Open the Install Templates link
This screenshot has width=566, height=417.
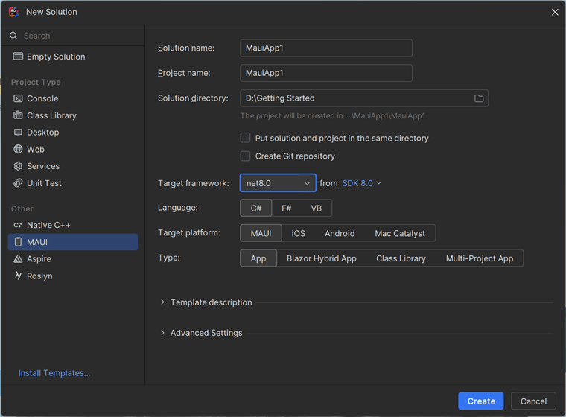[54, 373]
